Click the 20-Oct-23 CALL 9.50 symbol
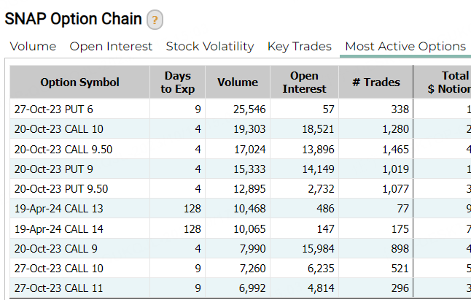471x300 pixels. pos(63,149)
